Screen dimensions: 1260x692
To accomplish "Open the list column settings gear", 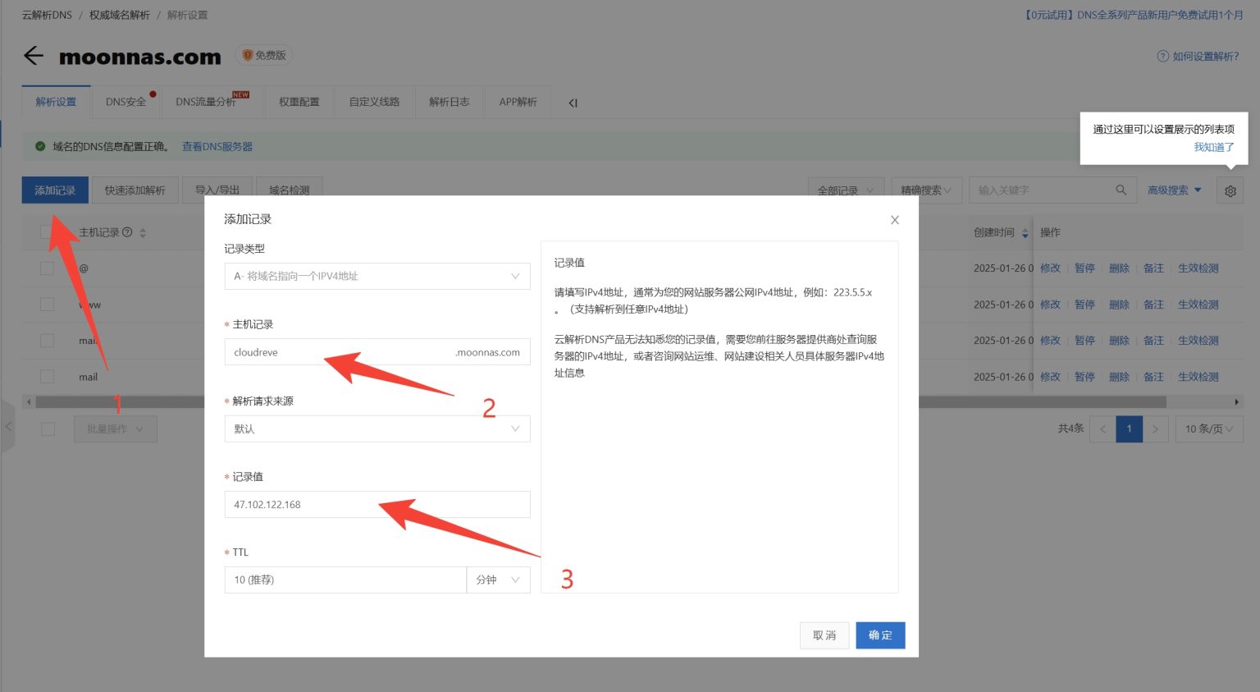I will click(1230, 190).
